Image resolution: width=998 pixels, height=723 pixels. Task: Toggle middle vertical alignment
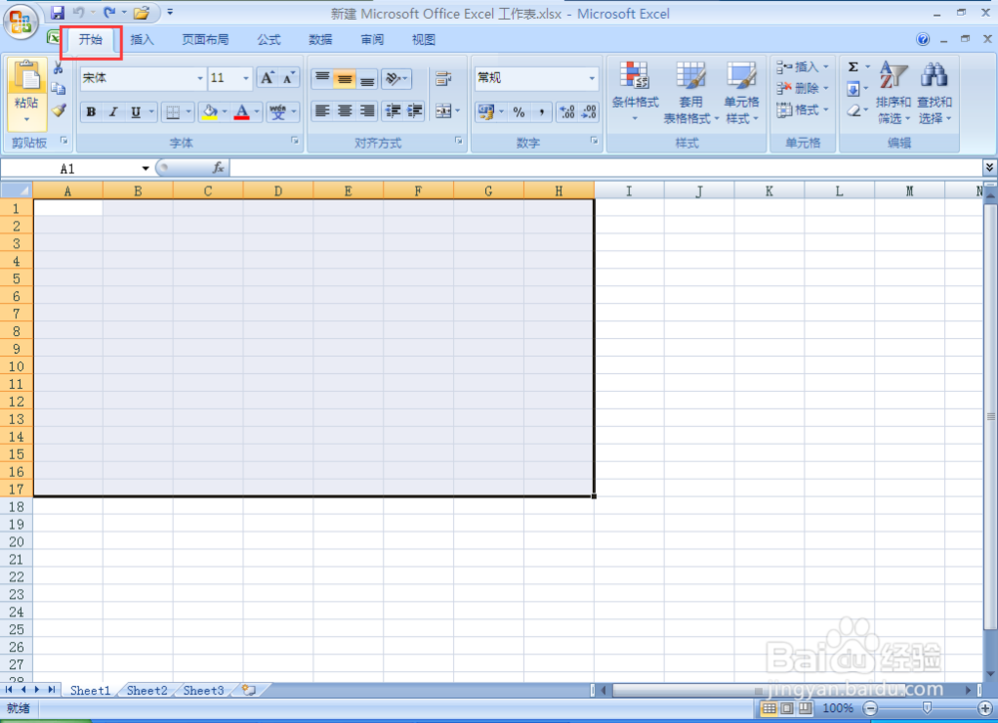click(344, 79)
